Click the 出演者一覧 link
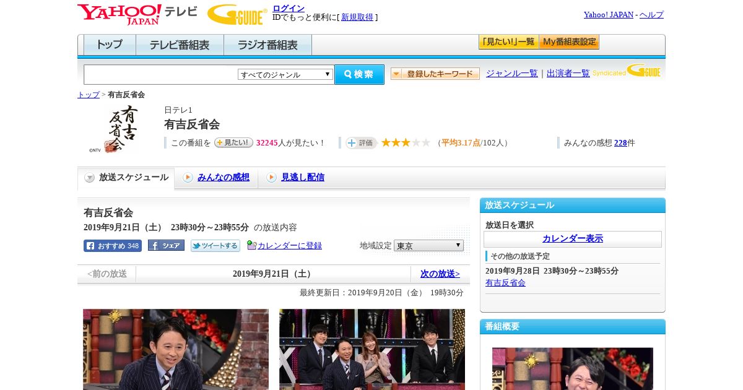The image size is (743, 390). (568, 73)
